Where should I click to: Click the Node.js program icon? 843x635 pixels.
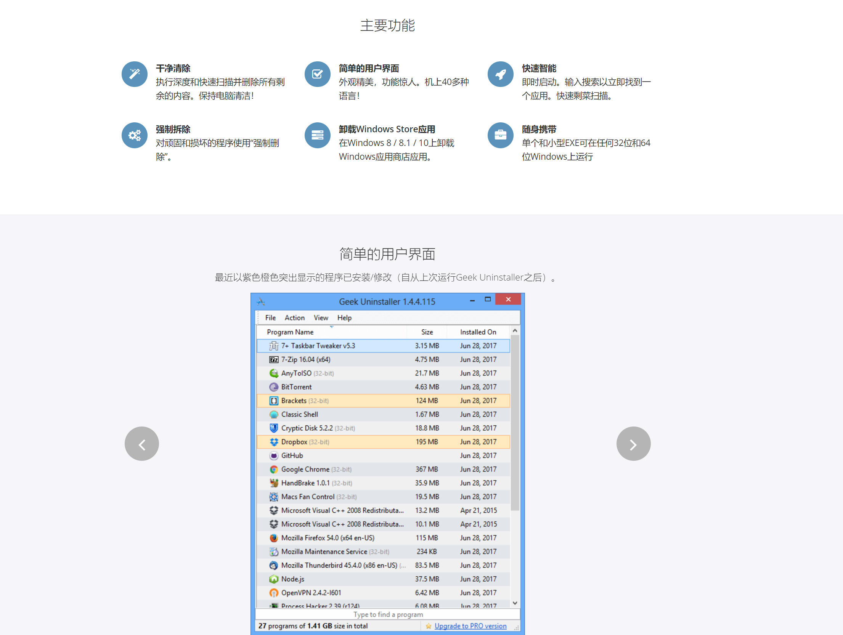tap(274, 579)
